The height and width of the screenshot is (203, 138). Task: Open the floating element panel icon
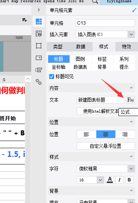click(x=39, y=46)
